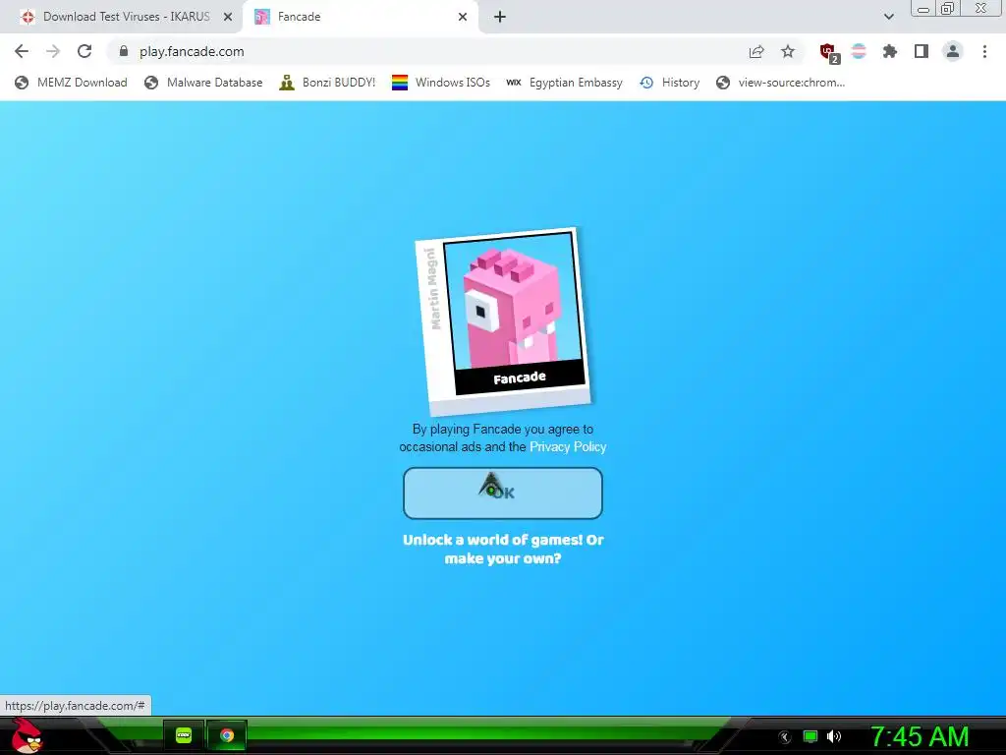Open the uBlock Origin extension icon

(x=828, y=52)
